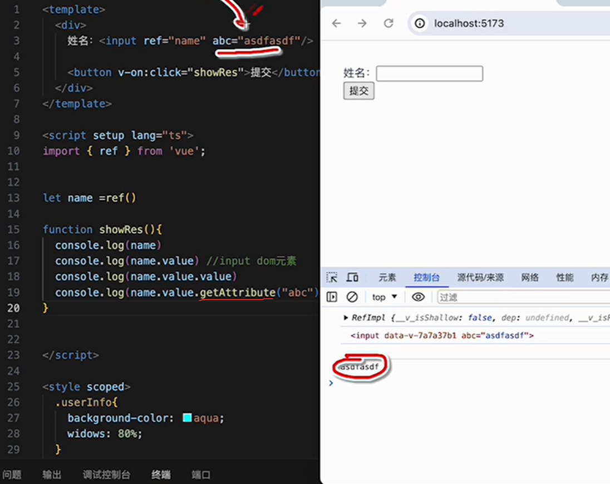Open the 调试控制台 panel tab
610x484 pixels.
[106, 475]
